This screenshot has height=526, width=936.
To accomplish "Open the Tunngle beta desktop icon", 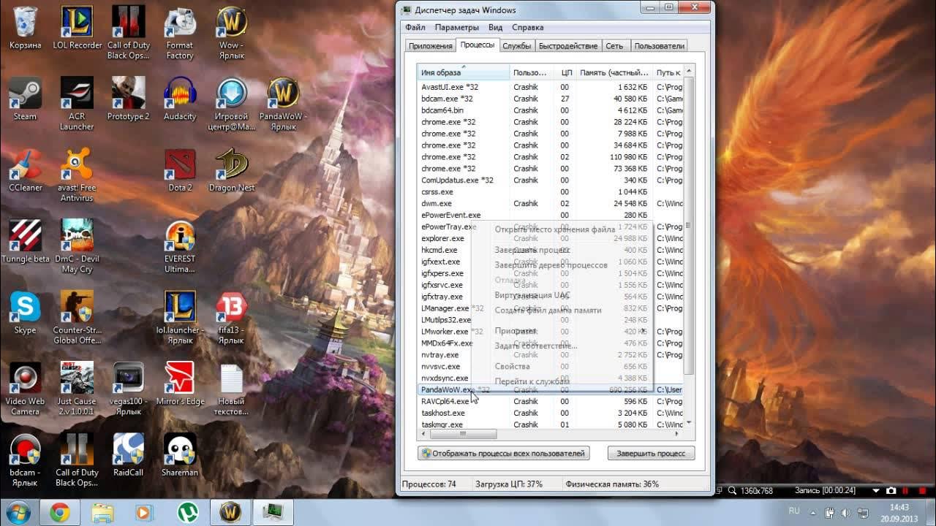I will click(x=25, y=243).
